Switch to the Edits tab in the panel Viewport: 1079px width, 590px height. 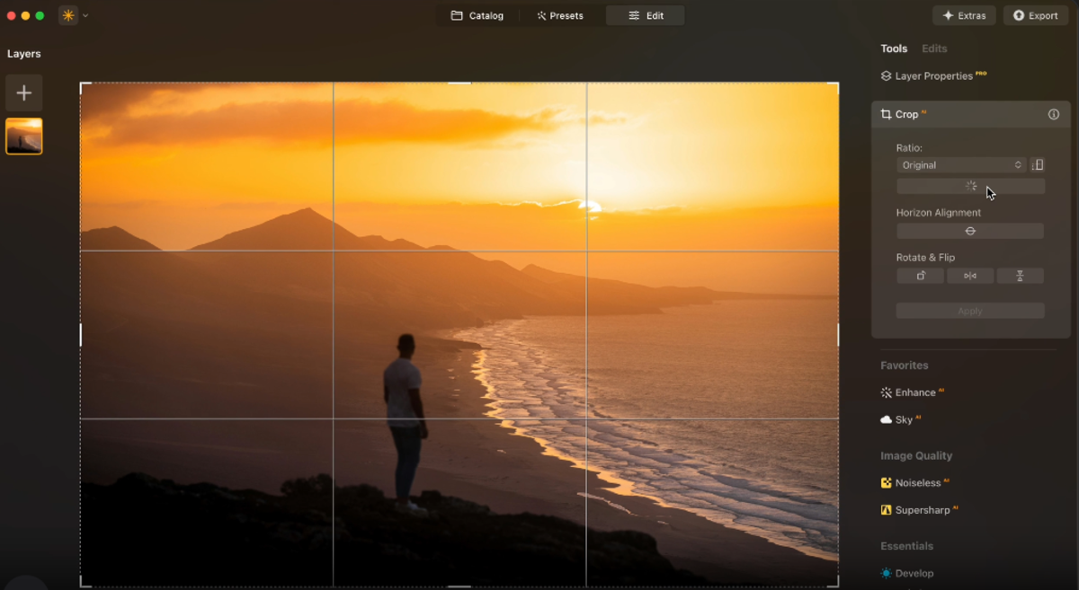pos(934,48)
